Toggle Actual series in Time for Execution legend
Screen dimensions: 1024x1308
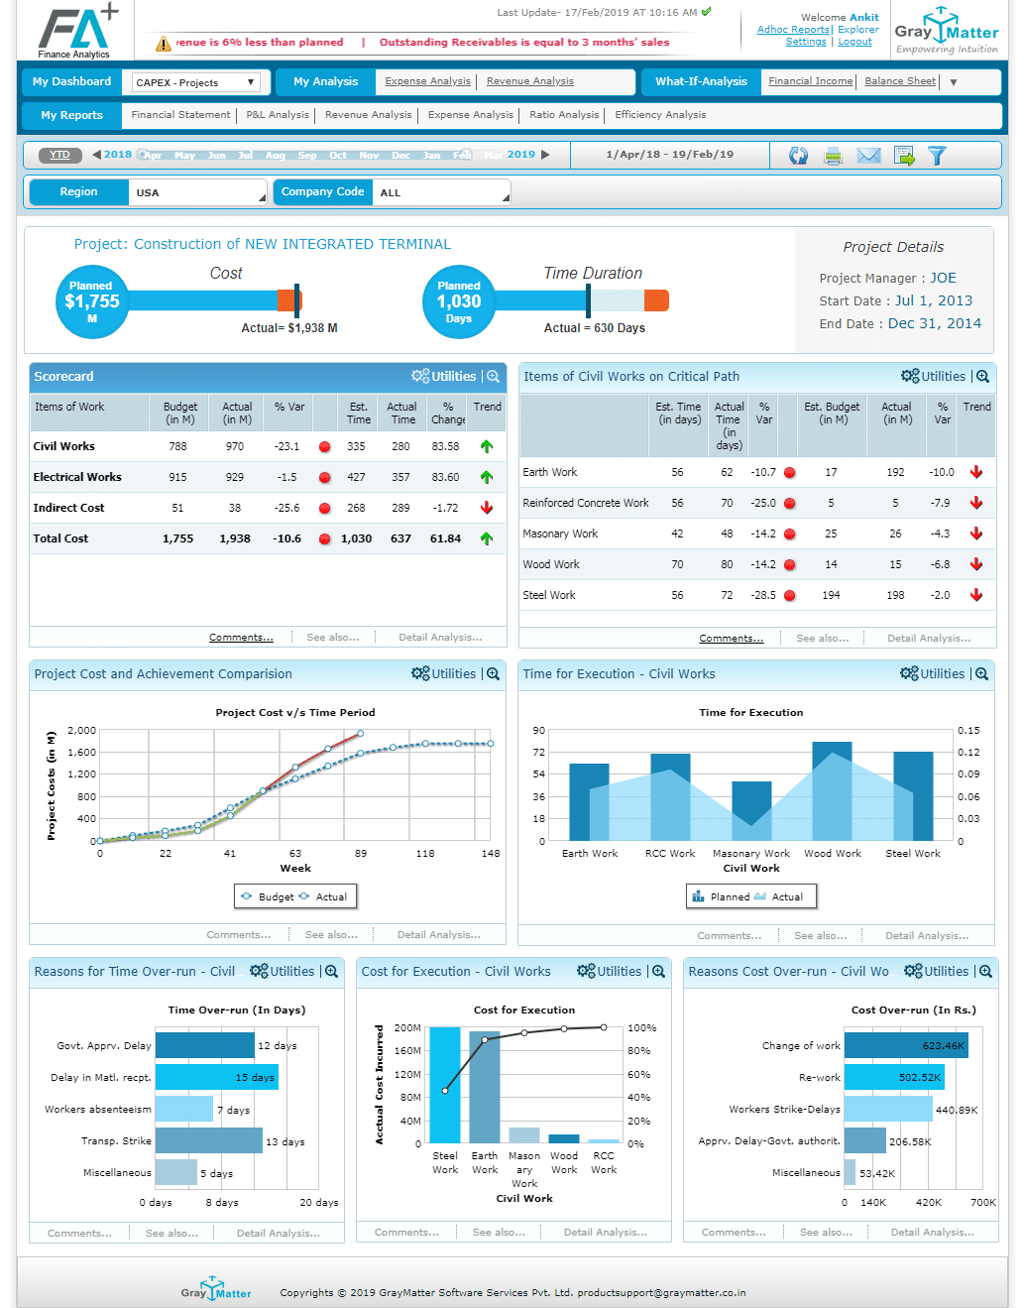[779, 896]
